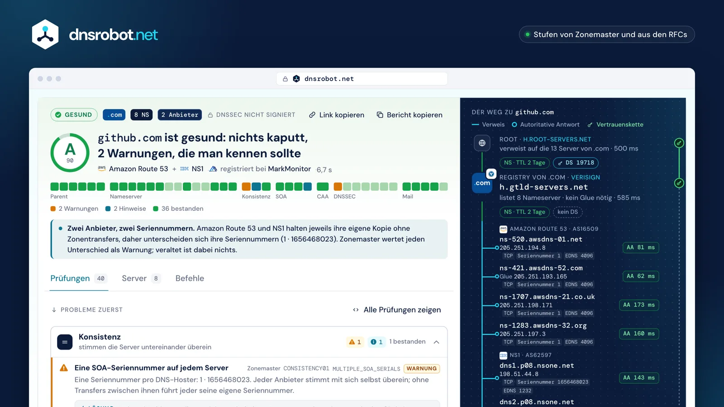The height and width of the screenshot is (407, 724).
Task: Click the sort arrow beside PROBLEME ZUERST
Action: tap(54, 310)
